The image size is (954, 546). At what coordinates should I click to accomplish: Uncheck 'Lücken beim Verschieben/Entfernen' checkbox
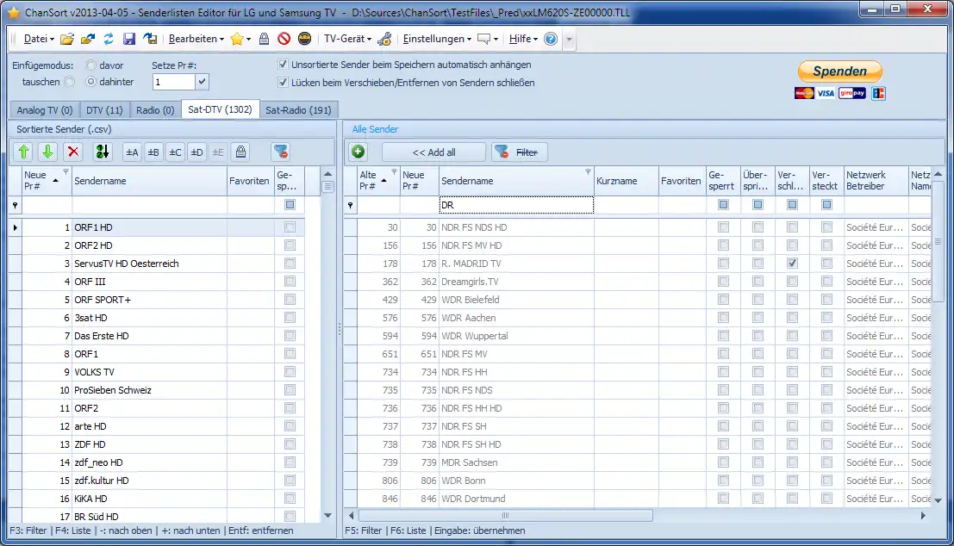click(x=283, y=83)
